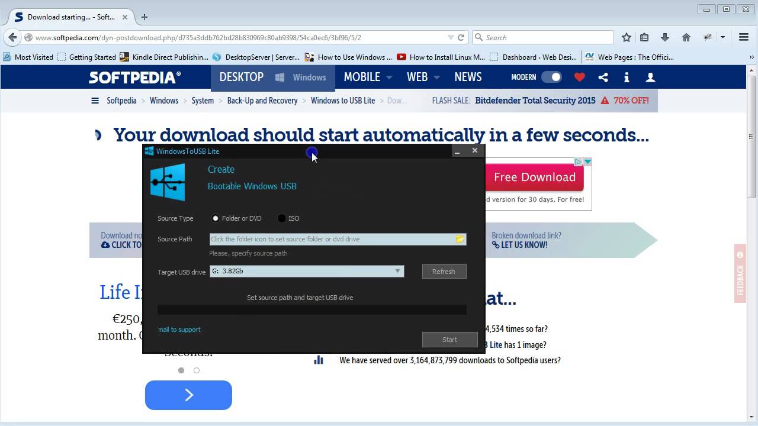
Task: Select the Windows platform tab
Action: click(301, 78)
